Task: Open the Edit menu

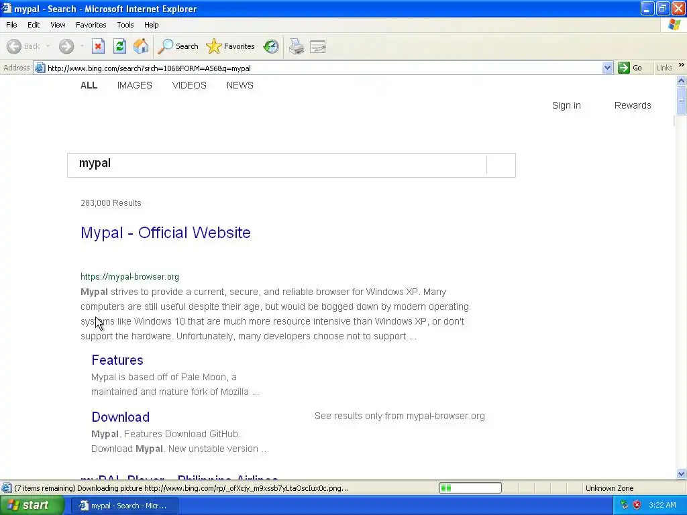Action: point(34,25)
